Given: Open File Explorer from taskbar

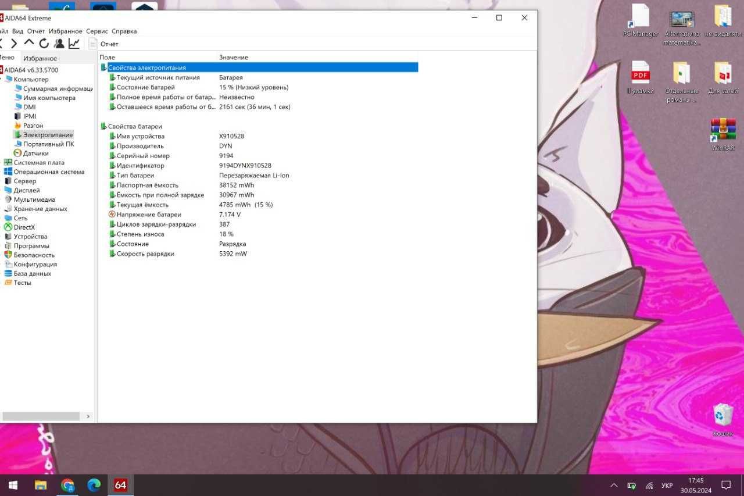Looking at the screenshot, I should click(x=41, y=485).
